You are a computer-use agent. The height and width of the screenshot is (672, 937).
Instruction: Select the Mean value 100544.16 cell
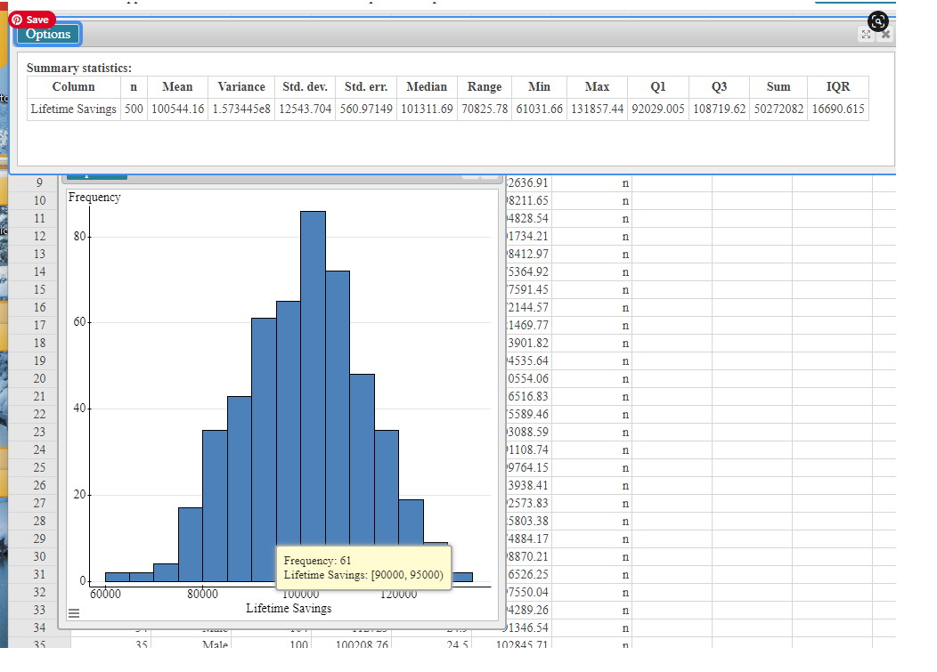176,109
